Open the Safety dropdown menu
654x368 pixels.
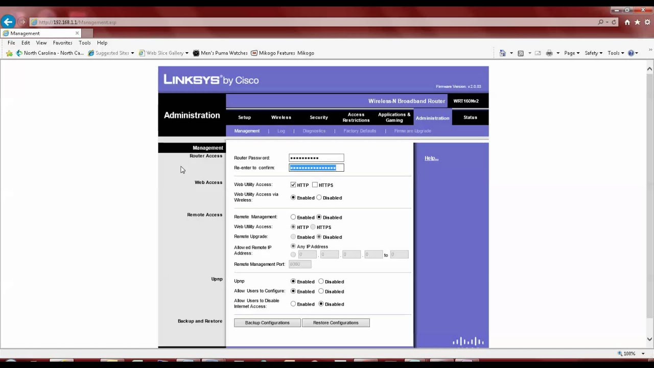593,53
